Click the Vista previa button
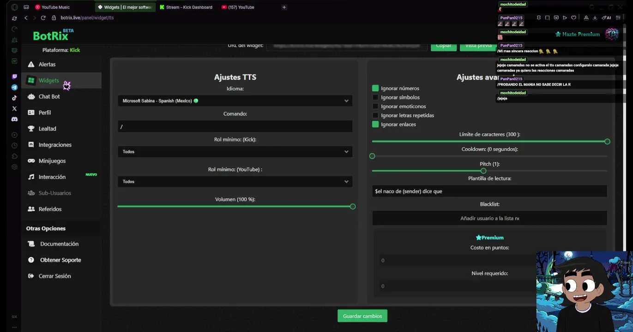 point(478,46)
